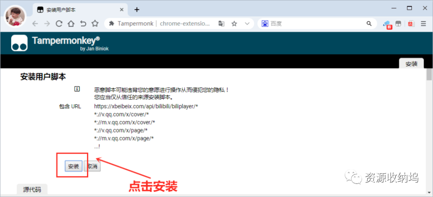This screenshot has width=433, height=197.
Task: Close the 安装用户脚本 tab
Action: pyautogui.click(x=122, y=10)
